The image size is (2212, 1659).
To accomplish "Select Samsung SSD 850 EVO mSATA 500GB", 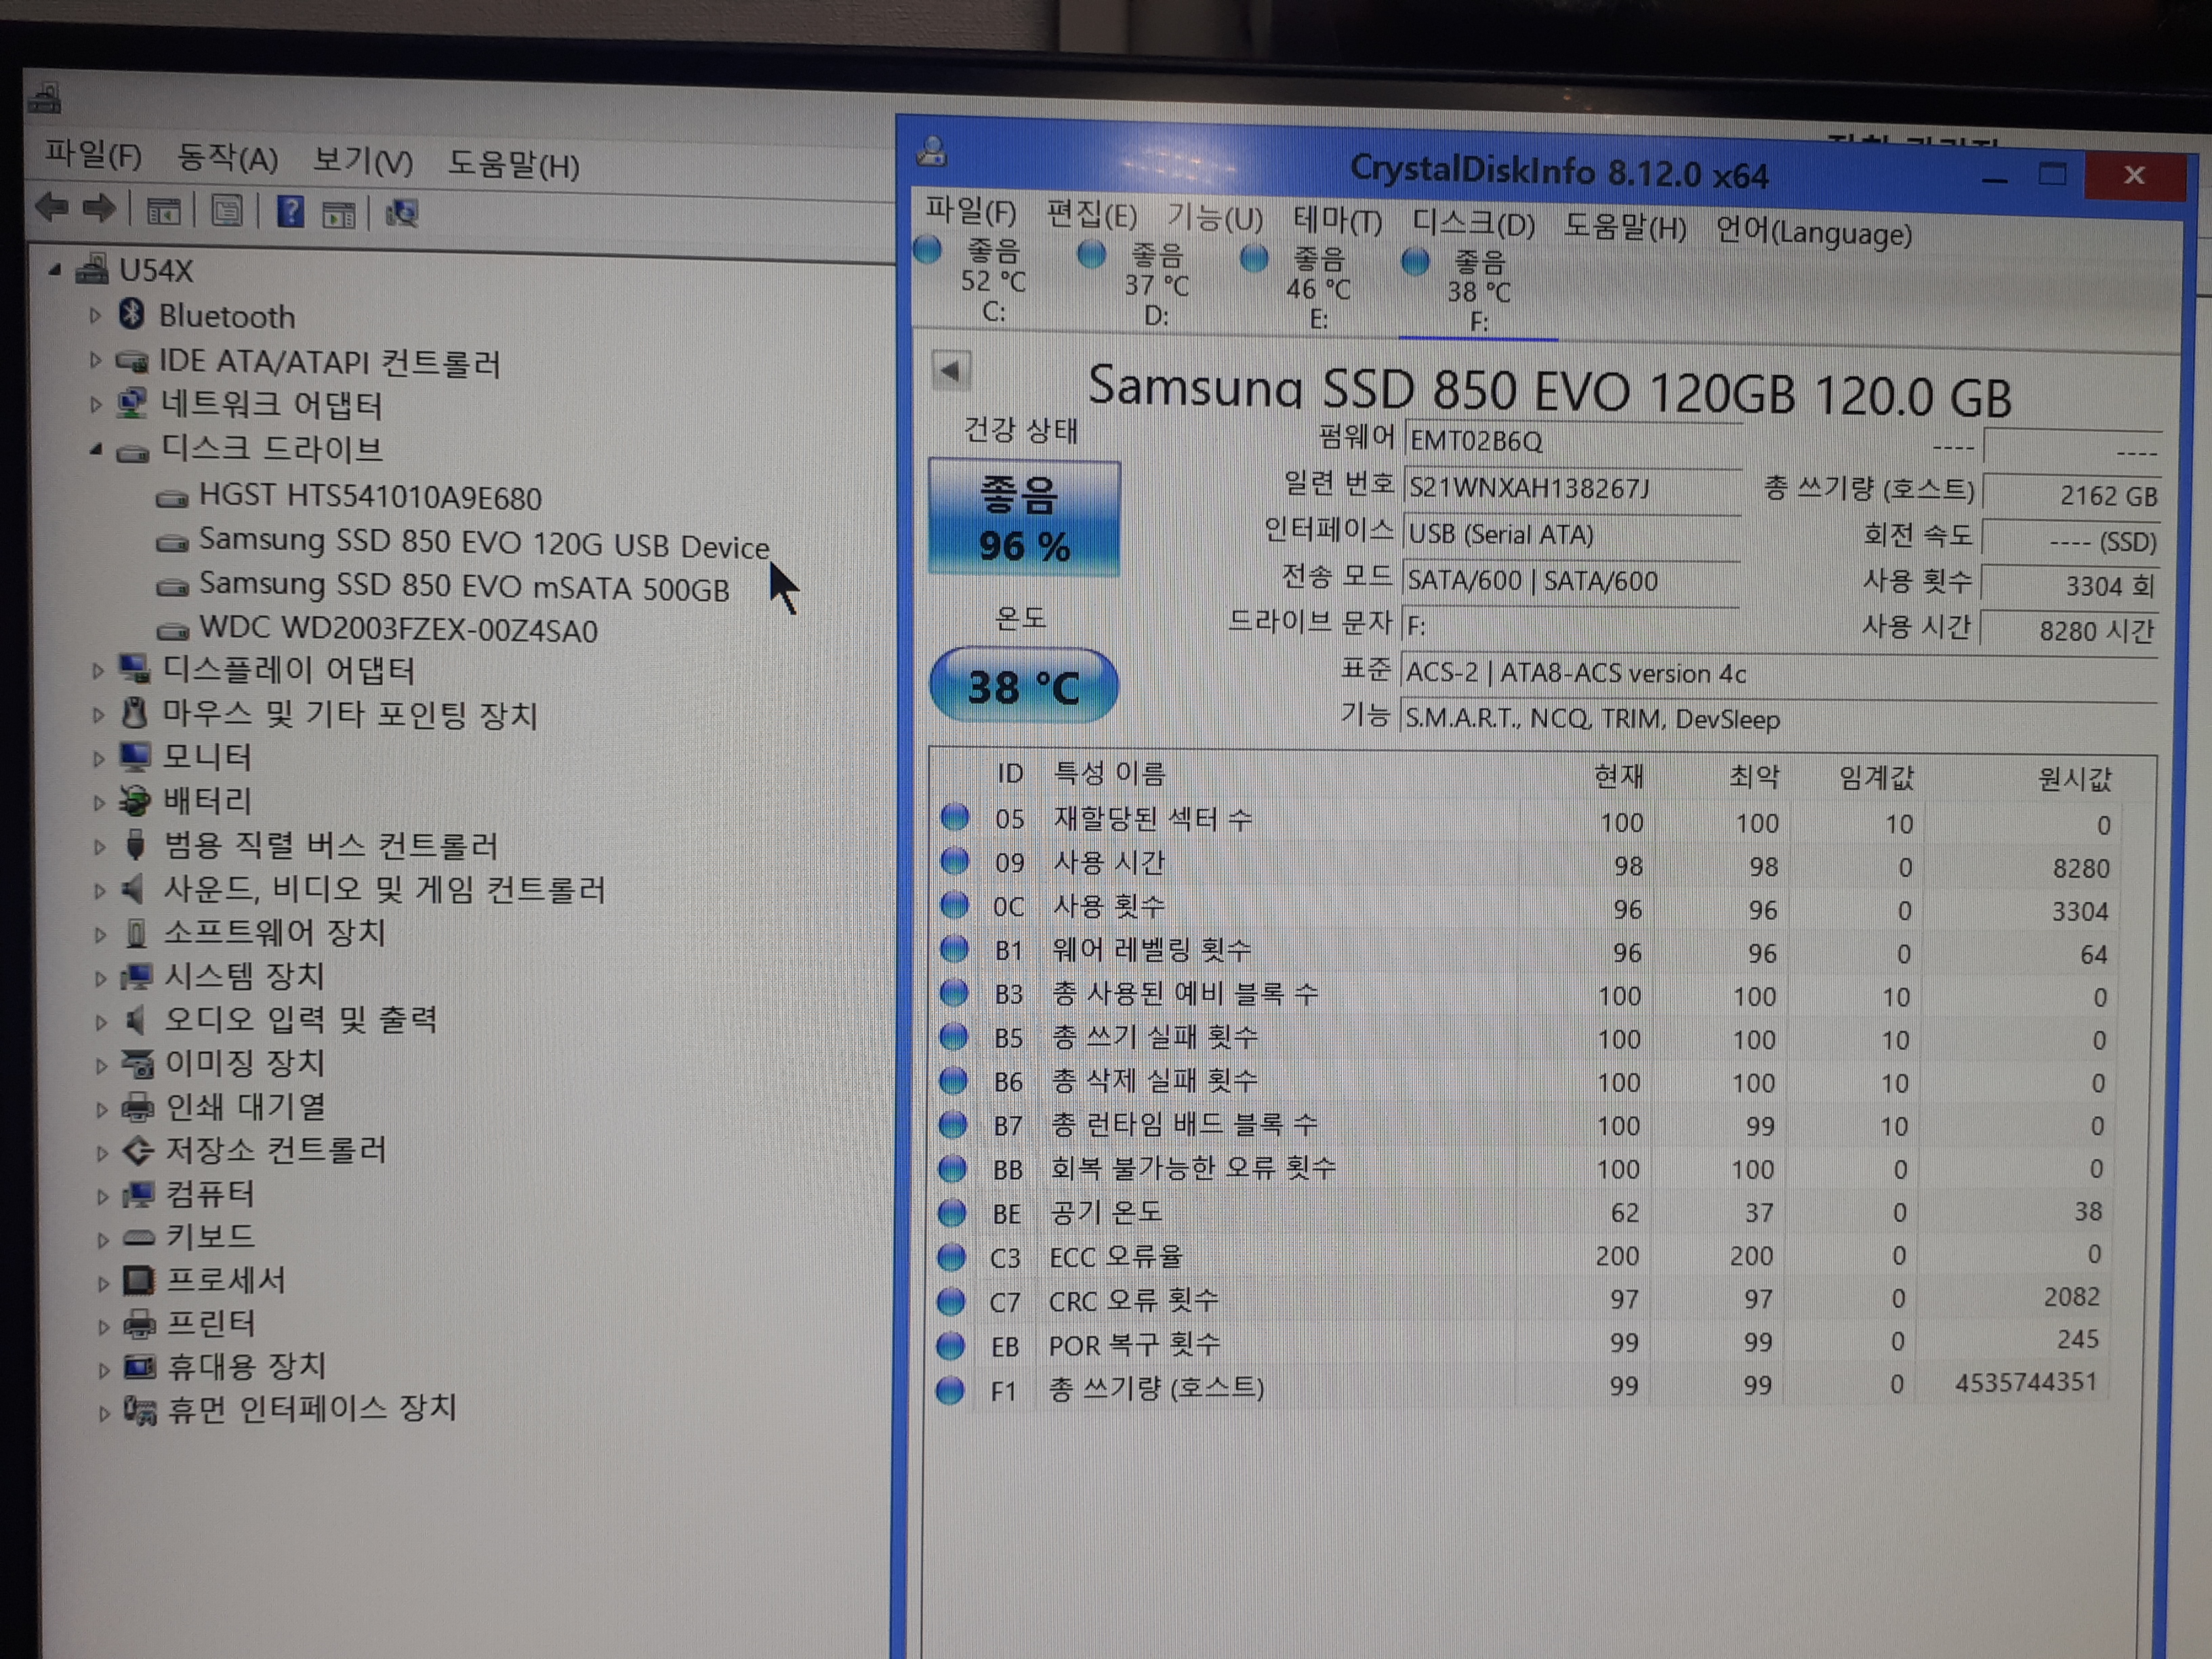I will tap(464, 586).
